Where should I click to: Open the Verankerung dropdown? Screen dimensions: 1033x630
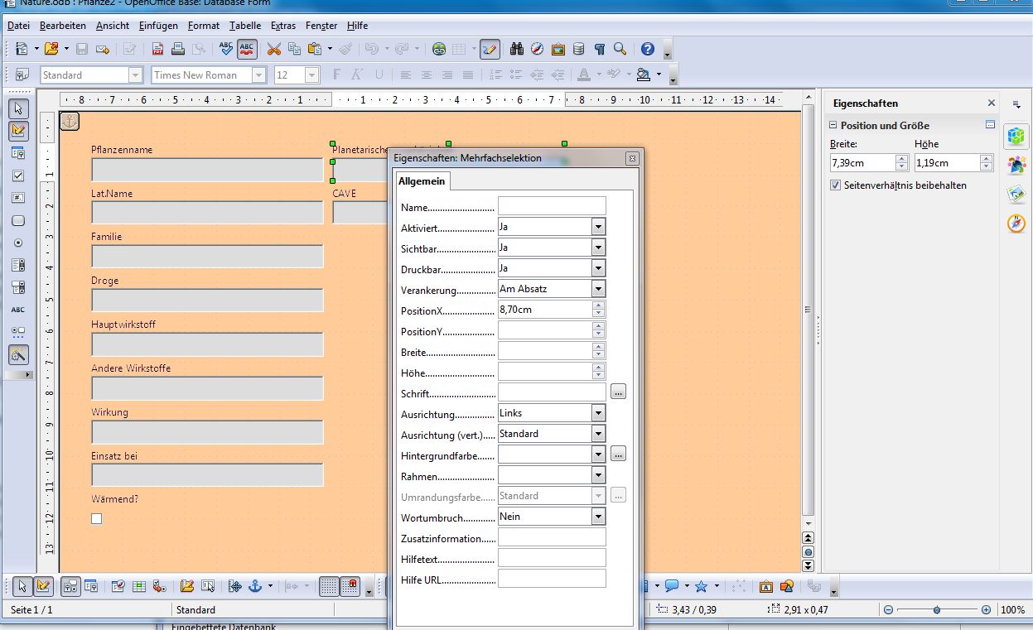(x=599, y=289)
